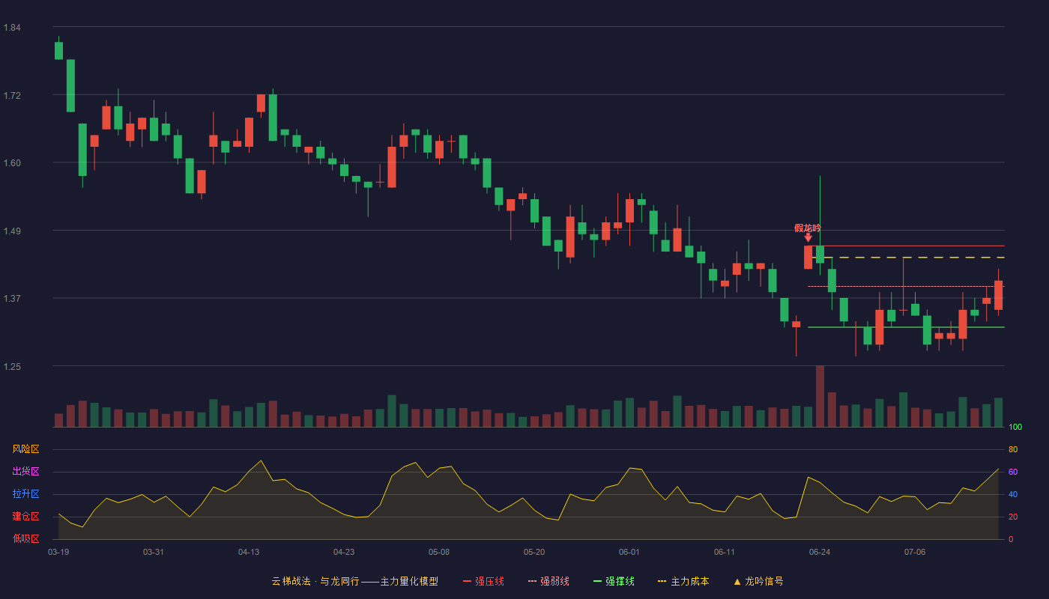The height and width of the screenshot is (599, 1049).
Task: Toggle the 强弱线 legend item
Action: 548,581
